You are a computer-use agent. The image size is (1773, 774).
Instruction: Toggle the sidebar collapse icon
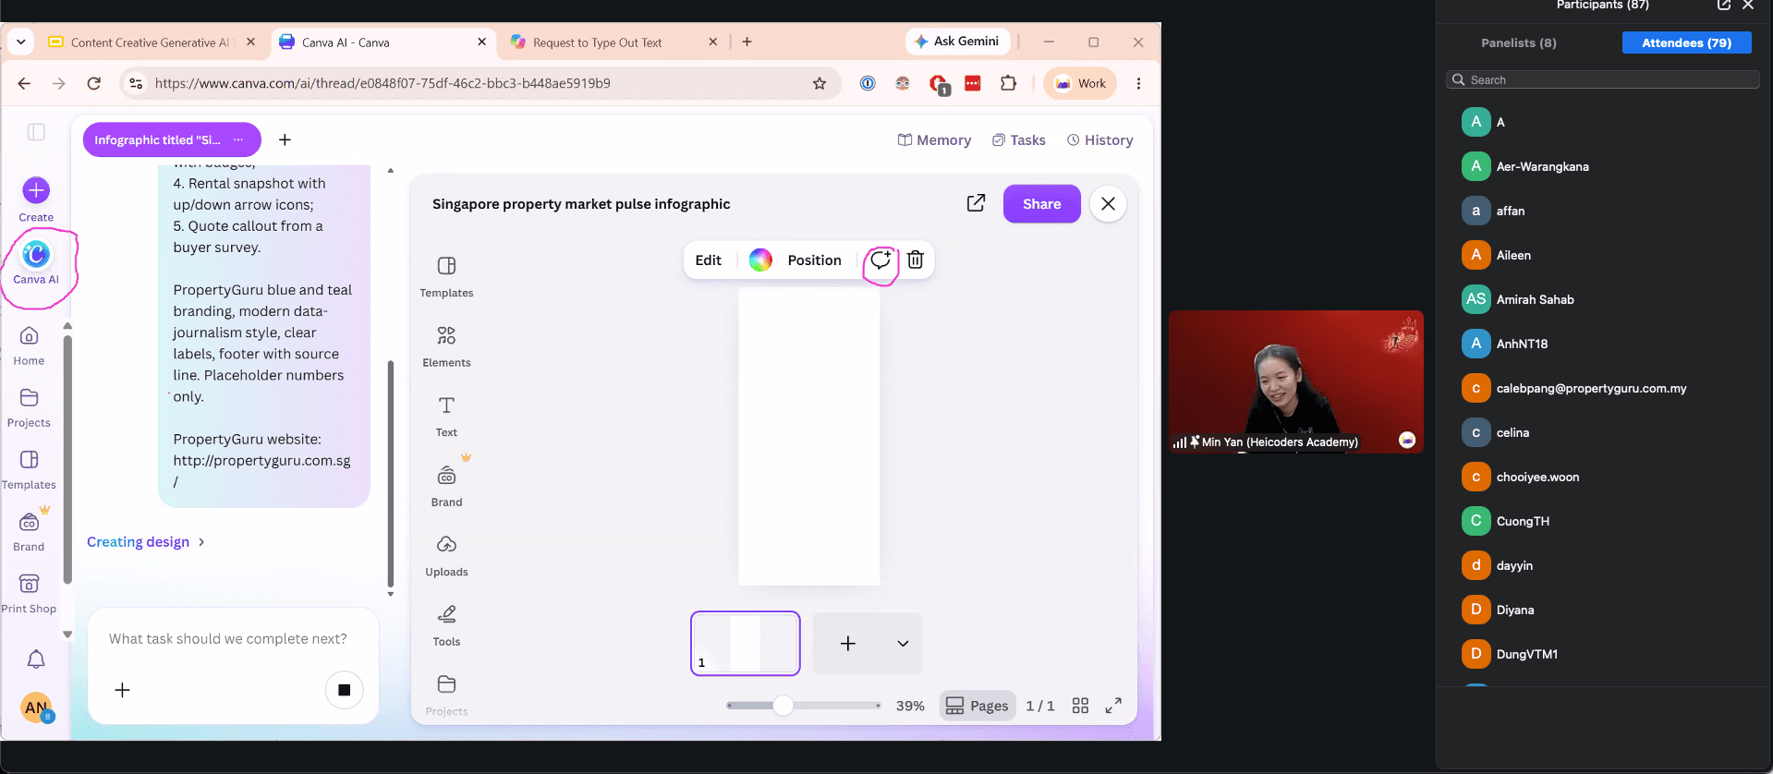[x=36, y=132]
